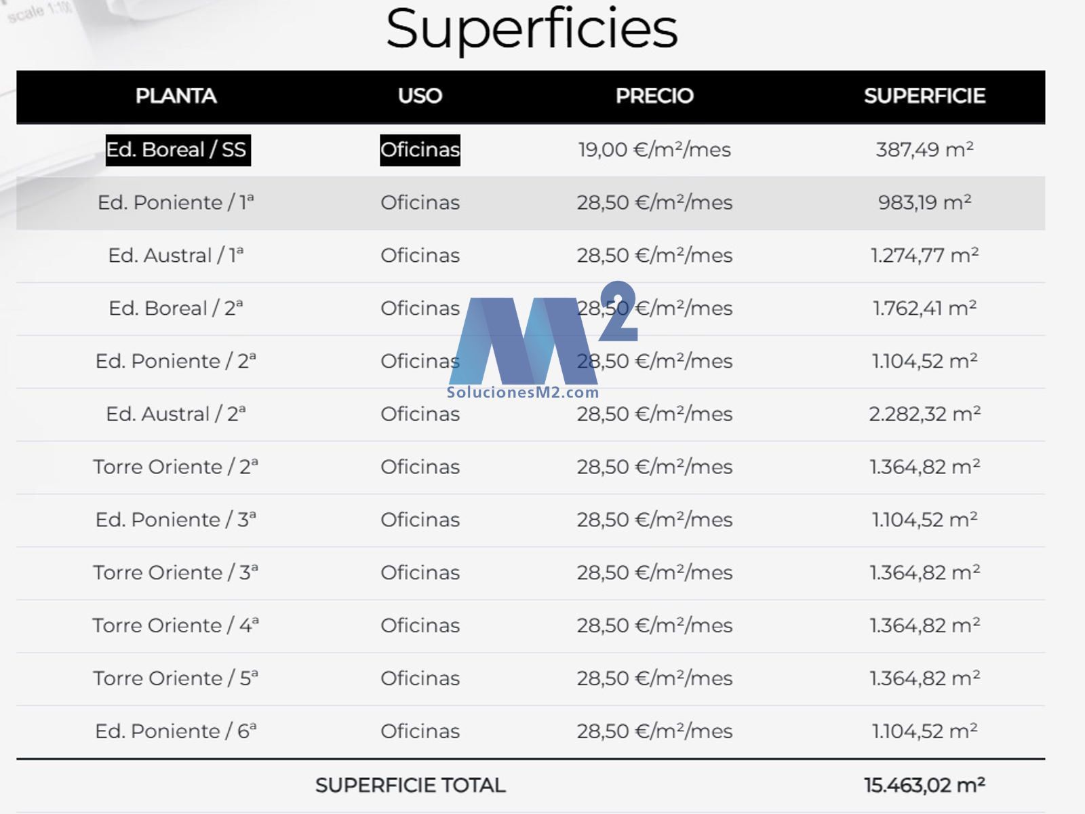Select the PRECIO column header
Image resolution: width=1085 pixels, height=814 pixels.
[x=654, y=96]
